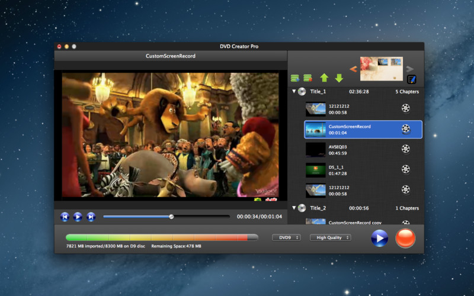Minimize the DVD Creator Pro window
474x296 pixels.
coord(66,46)
